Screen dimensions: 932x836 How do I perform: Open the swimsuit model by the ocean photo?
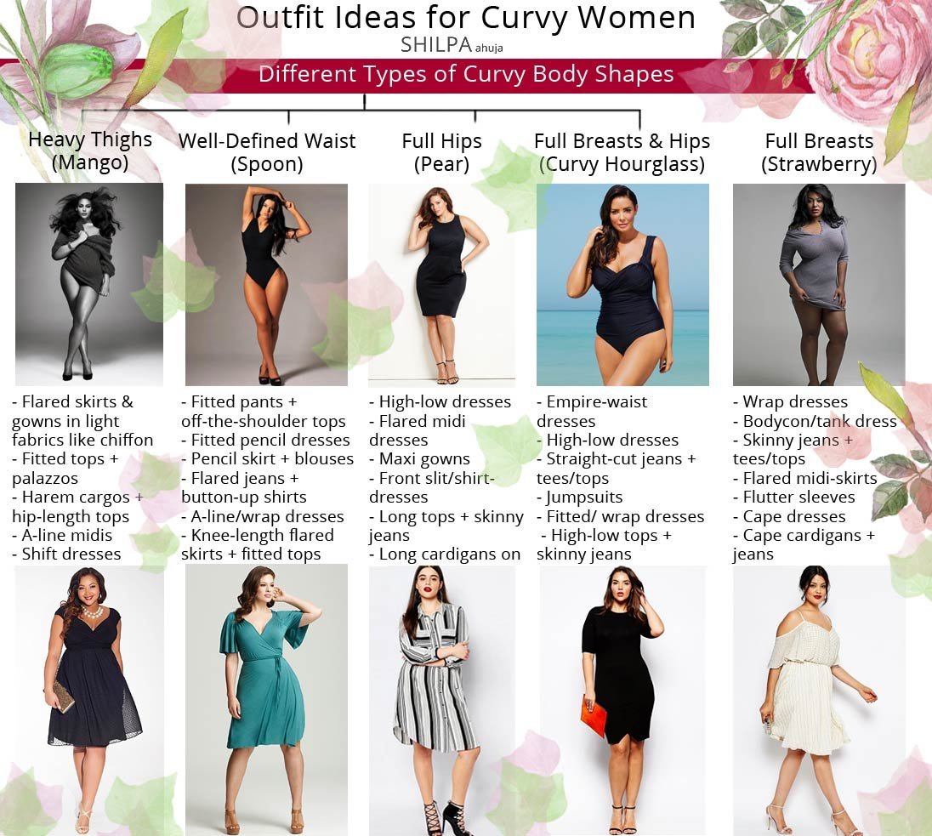[x=622, y=284]
